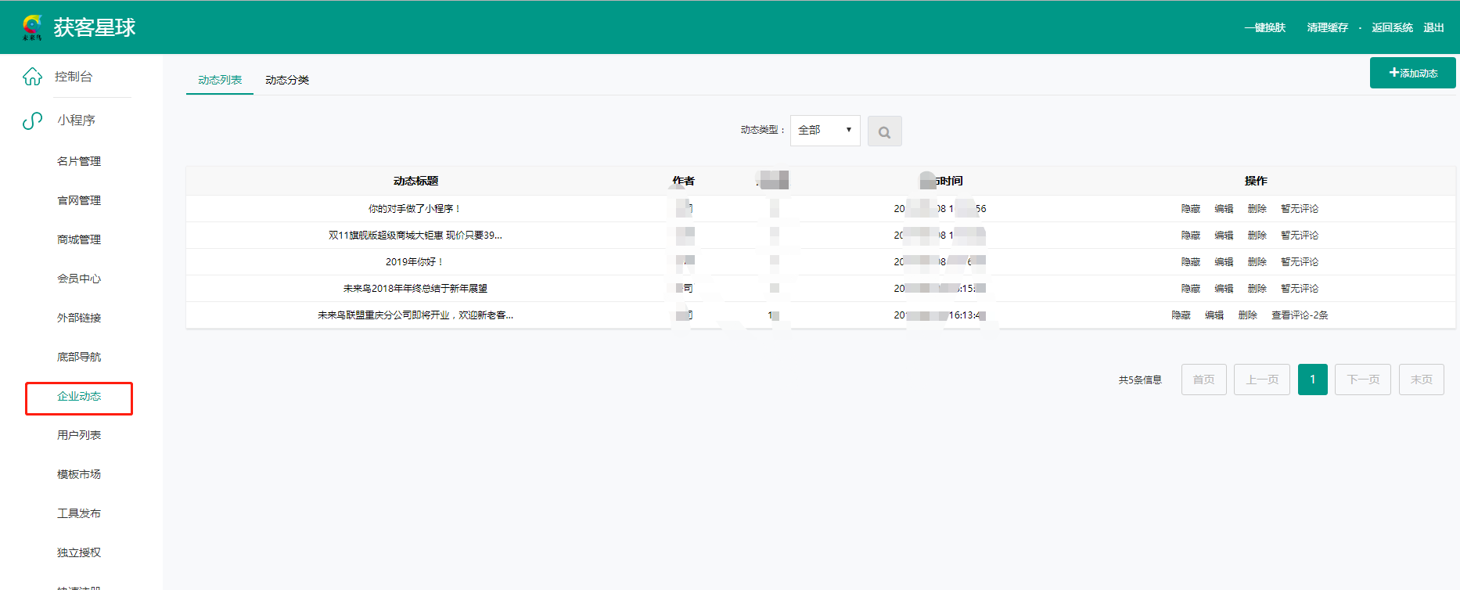Image resolution: width=1460 pixels, height=590 pixels.
Task: Click 退出 to log out
Action: click(x=1433, y=27)
